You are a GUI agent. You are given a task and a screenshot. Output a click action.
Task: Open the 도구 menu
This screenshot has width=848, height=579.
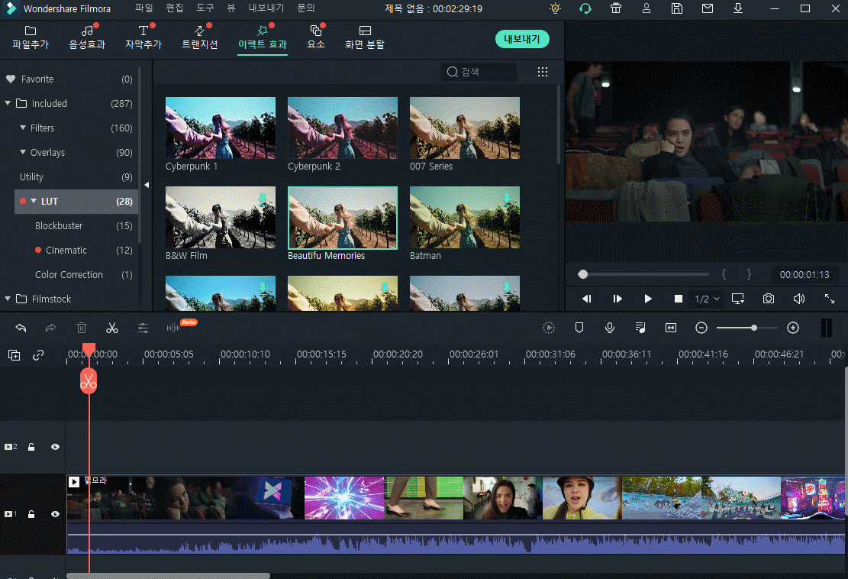tap(205, 8)
